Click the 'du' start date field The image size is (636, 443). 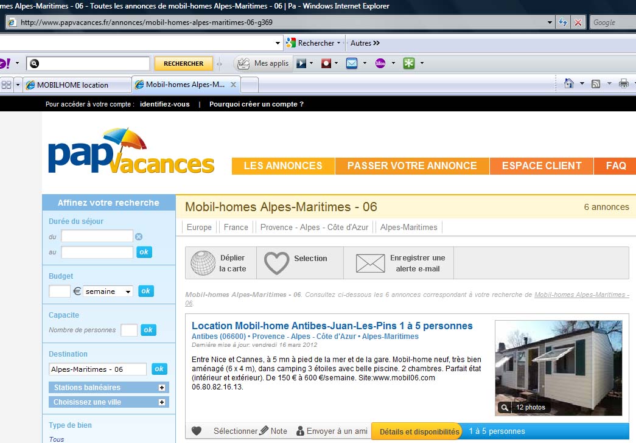[97, 236]
